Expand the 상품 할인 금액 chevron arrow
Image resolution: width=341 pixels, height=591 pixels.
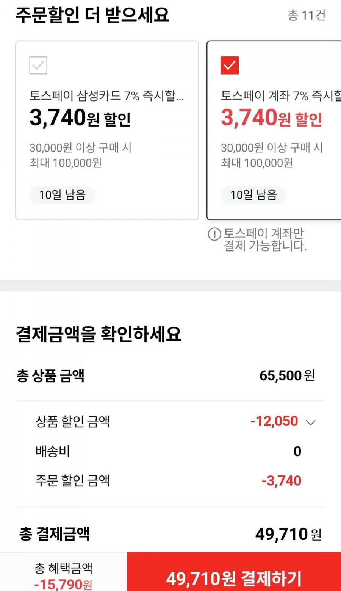tap(311, 422)
